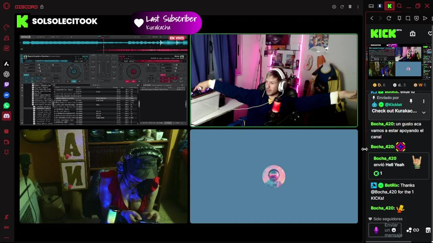Click the send-arrow icon in Kick panel toolbar
Screen dimensions: 433x243
[x=425, y=18]
